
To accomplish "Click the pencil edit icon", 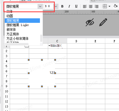I will 103,22.
